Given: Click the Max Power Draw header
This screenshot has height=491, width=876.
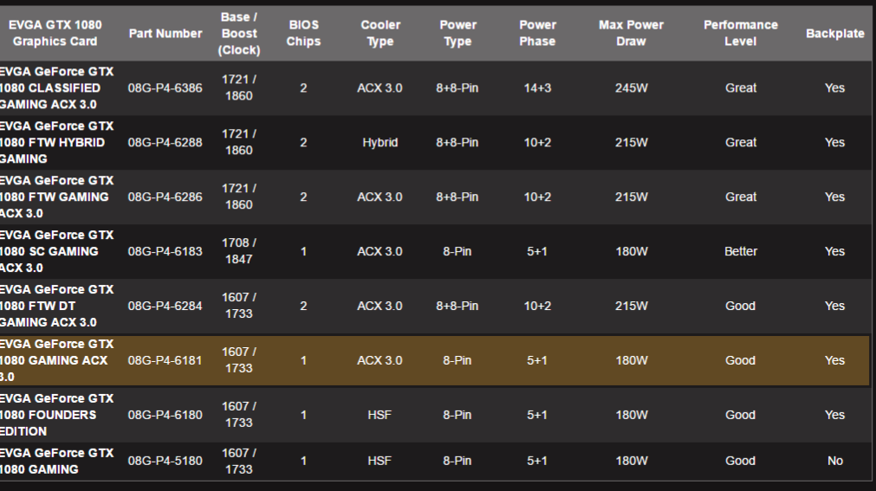Looking at the screenshot, I should pos(631,33).
